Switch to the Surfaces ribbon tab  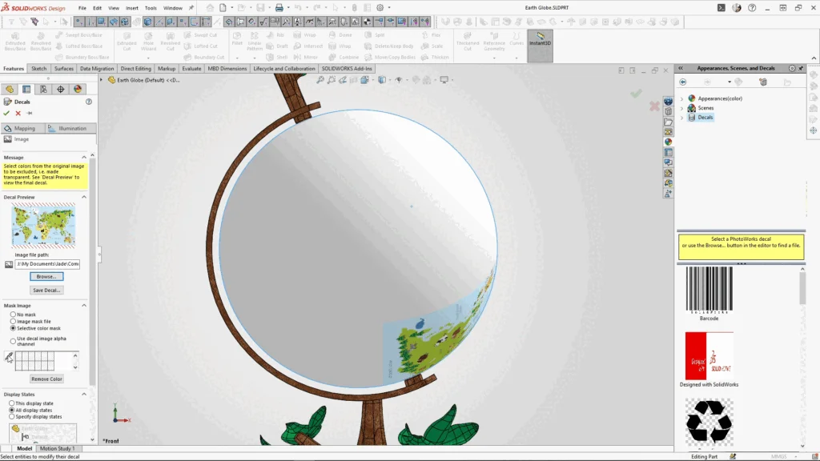(64, 69)
